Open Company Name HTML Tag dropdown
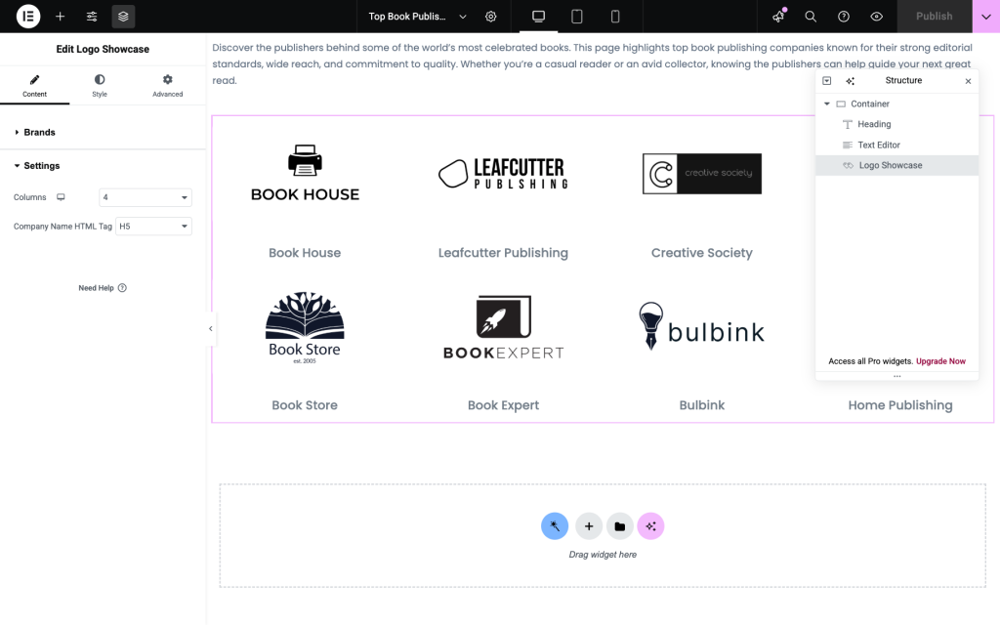The image size is (1000, 625). [x=153, y=227]
